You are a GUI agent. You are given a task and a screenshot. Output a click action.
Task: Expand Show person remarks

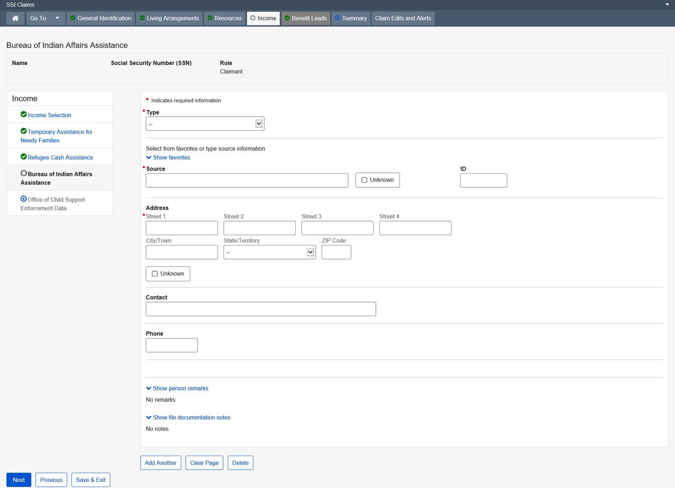tap(177, 388)
